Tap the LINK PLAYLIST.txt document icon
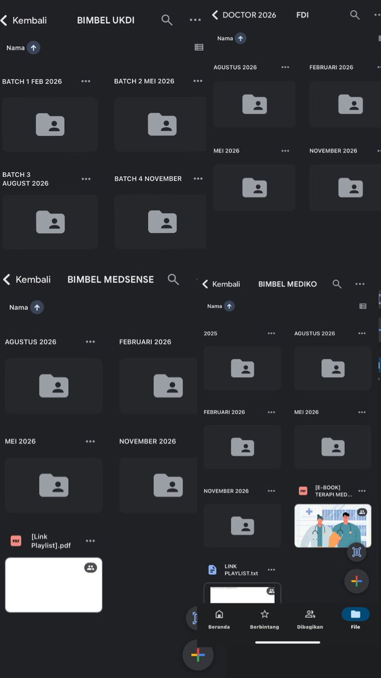 point(212,570)
